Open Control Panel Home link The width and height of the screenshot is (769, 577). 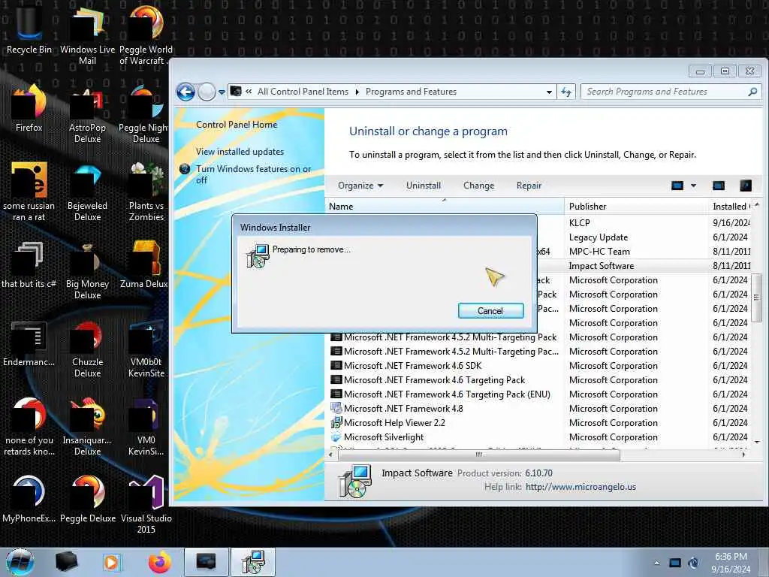(x=237, y=125)
